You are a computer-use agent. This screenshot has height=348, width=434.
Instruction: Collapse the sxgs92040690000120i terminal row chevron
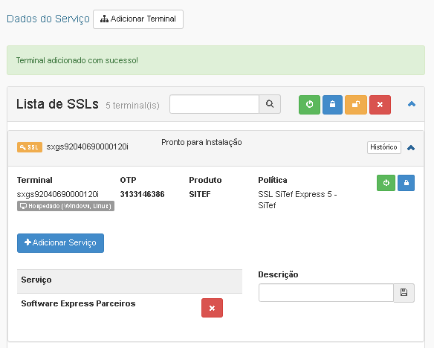coord(411,148)
